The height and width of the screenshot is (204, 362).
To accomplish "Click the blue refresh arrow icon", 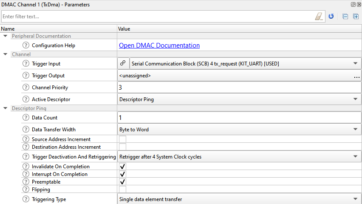I will click(x=331, y=17).
